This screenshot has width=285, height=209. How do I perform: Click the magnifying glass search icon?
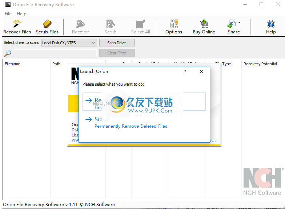click(7, 53)
